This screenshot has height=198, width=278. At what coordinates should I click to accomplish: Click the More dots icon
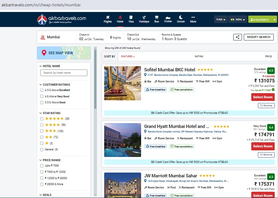(x=193, y=17)
